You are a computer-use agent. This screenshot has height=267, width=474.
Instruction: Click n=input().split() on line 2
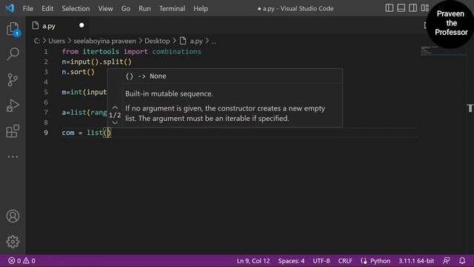97,62
